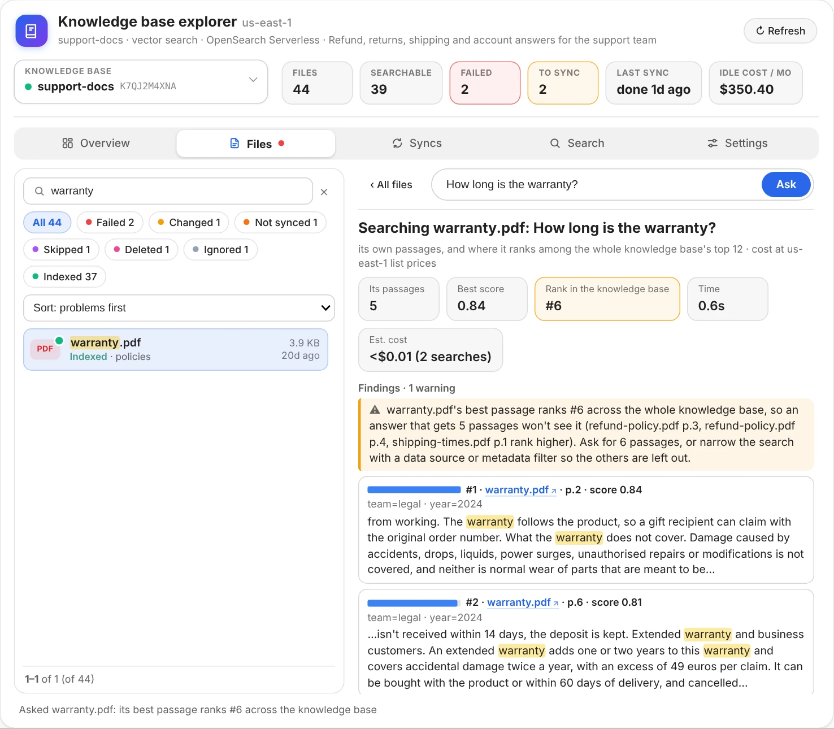The width and height of the screenshot is (834, 729).
Task: Click the warning triangle in the findings box
Action: pos(375,410)
